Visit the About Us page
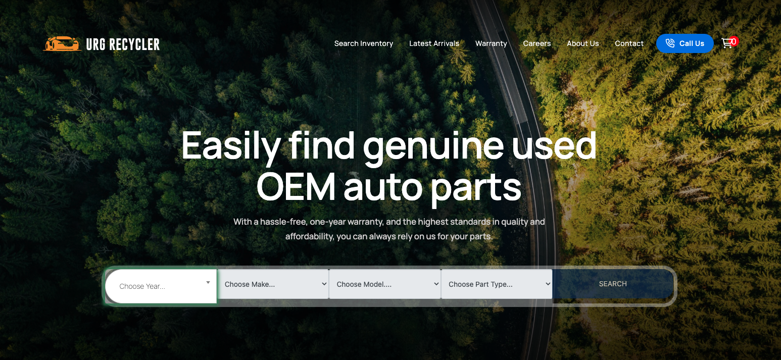The image size is (781, 360). (582, 43)
